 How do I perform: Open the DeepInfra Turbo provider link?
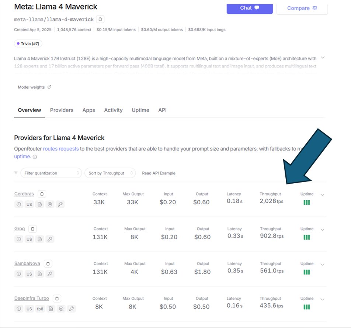point(32,298)
